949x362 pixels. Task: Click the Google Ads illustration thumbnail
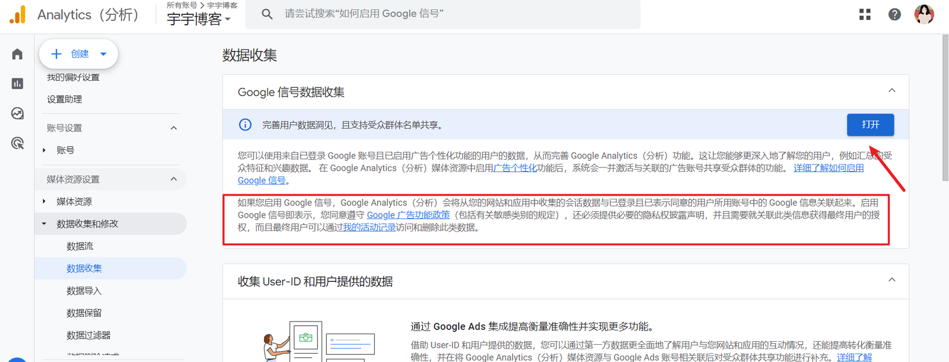tap(319, 341)
